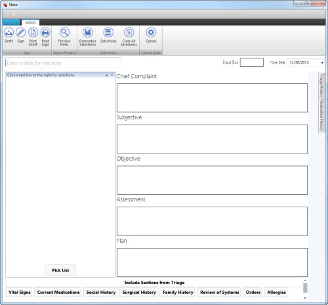Click the note title input field
This screenshot has height=305, width=328.
coord(63,63)
